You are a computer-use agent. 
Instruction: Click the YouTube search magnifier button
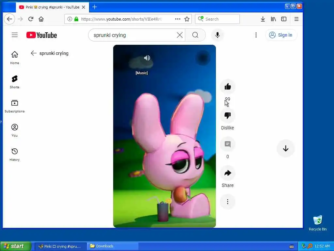point(195,35)
